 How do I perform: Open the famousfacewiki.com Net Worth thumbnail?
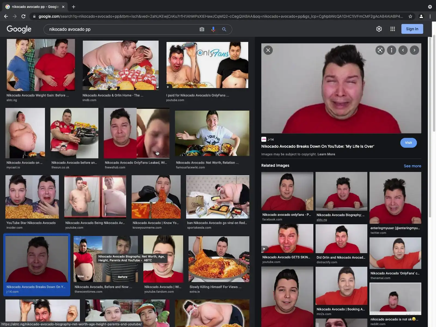coord(212,134)
